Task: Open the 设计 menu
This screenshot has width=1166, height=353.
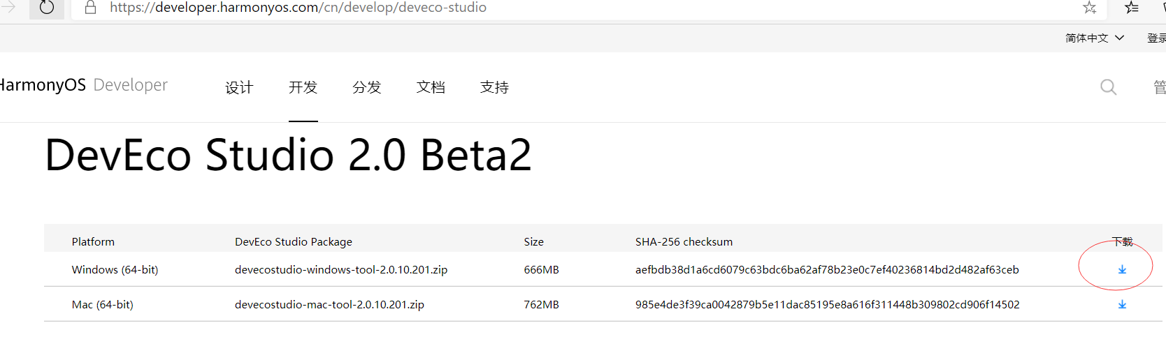Action: (239, 87)
